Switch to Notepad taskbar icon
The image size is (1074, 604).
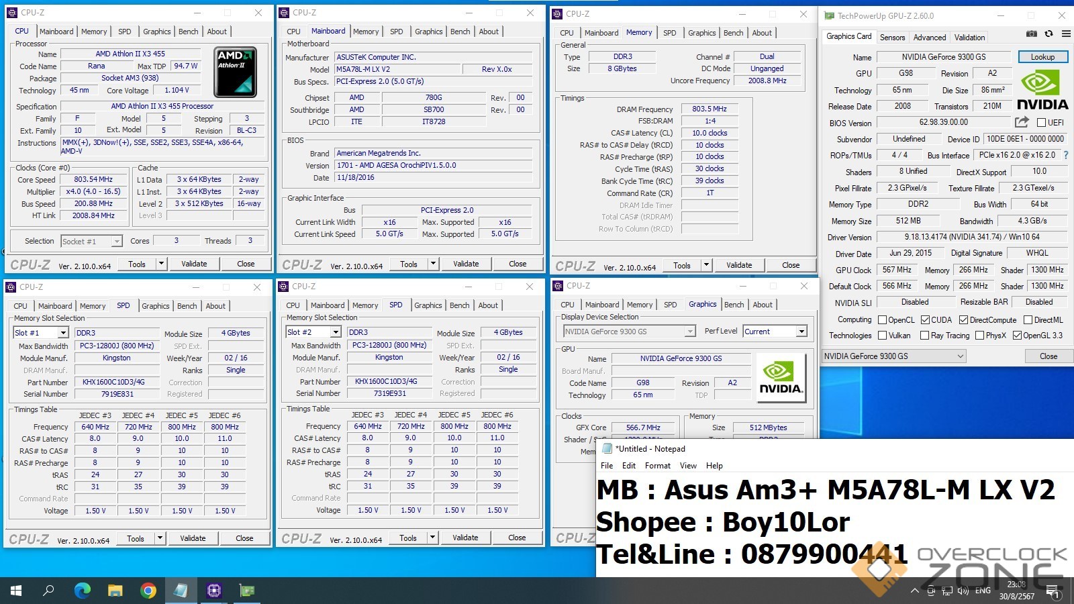(181, 591)
